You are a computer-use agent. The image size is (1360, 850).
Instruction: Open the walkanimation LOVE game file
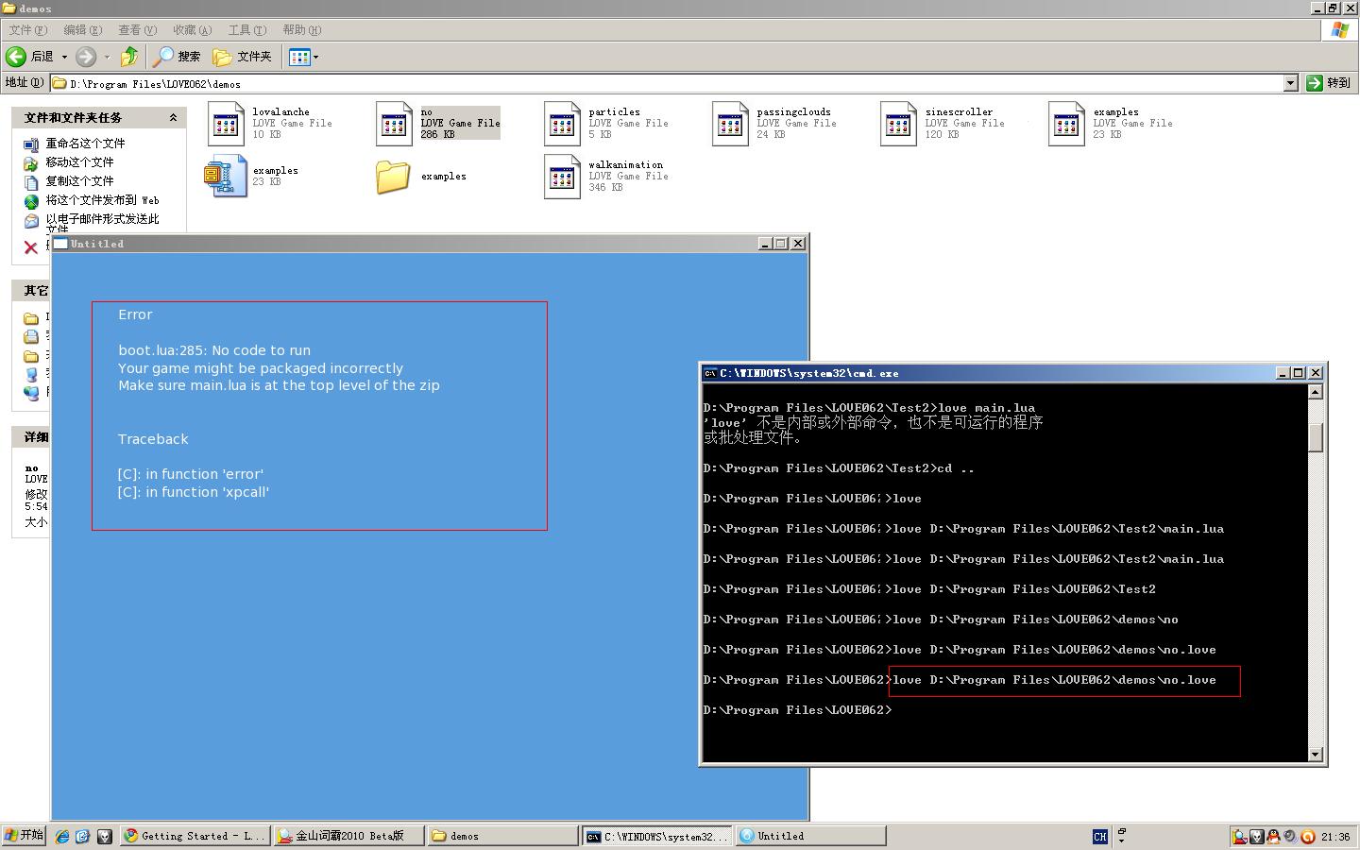[x=563, y=177]
